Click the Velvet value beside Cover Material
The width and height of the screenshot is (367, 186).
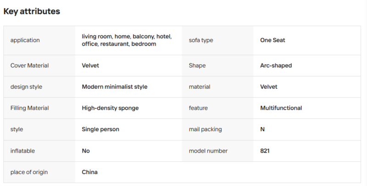pos(90,65)
